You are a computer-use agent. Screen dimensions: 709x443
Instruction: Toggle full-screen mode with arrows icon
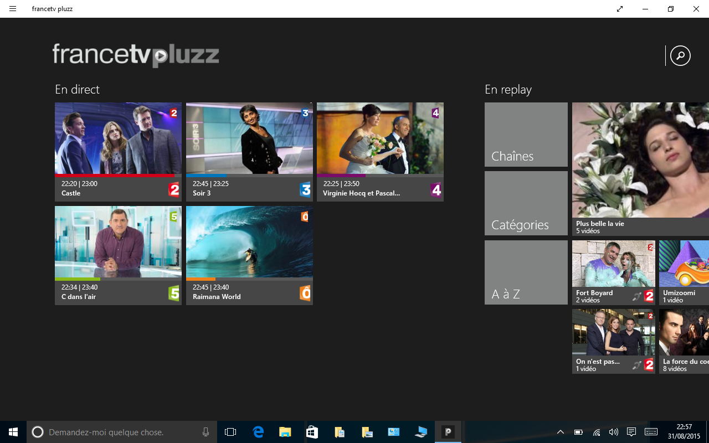click(x=620, y=9)
